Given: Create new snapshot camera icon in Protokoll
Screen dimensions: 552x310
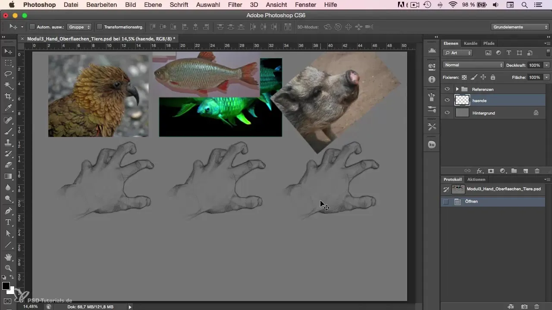Looking at the screenshot, I should 524,306.
